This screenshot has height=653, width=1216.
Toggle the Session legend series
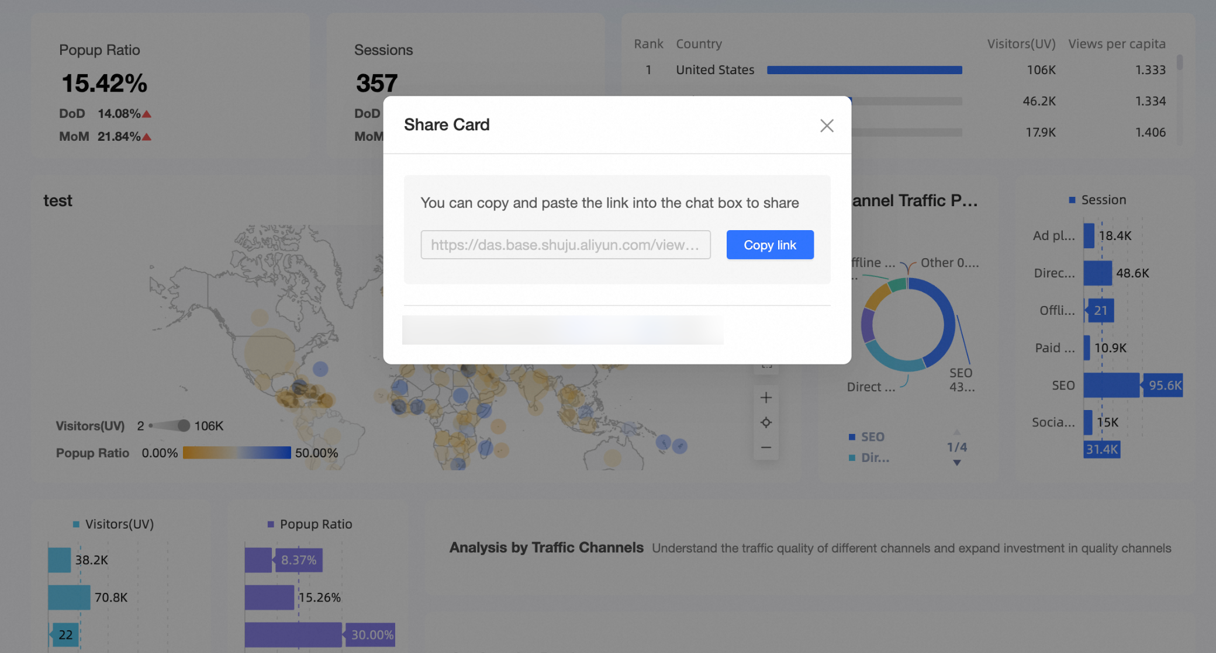1097,200
